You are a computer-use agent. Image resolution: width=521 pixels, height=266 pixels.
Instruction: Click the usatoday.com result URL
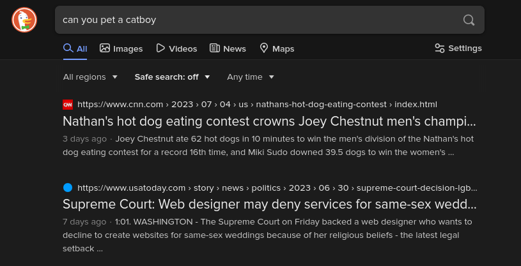[x=277, y=188]
